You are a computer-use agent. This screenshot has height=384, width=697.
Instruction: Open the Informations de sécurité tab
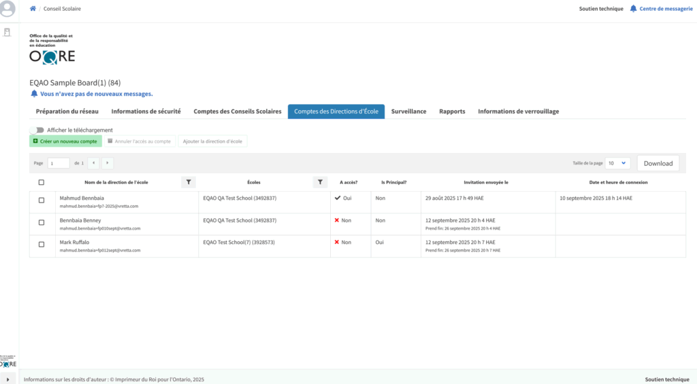146,111
